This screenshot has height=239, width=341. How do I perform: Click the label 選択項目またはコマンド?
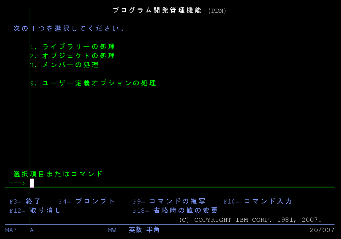tap(58, 174)
